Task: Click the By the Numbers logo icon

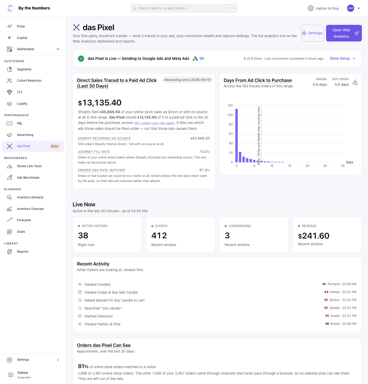Action: (11, 8)
